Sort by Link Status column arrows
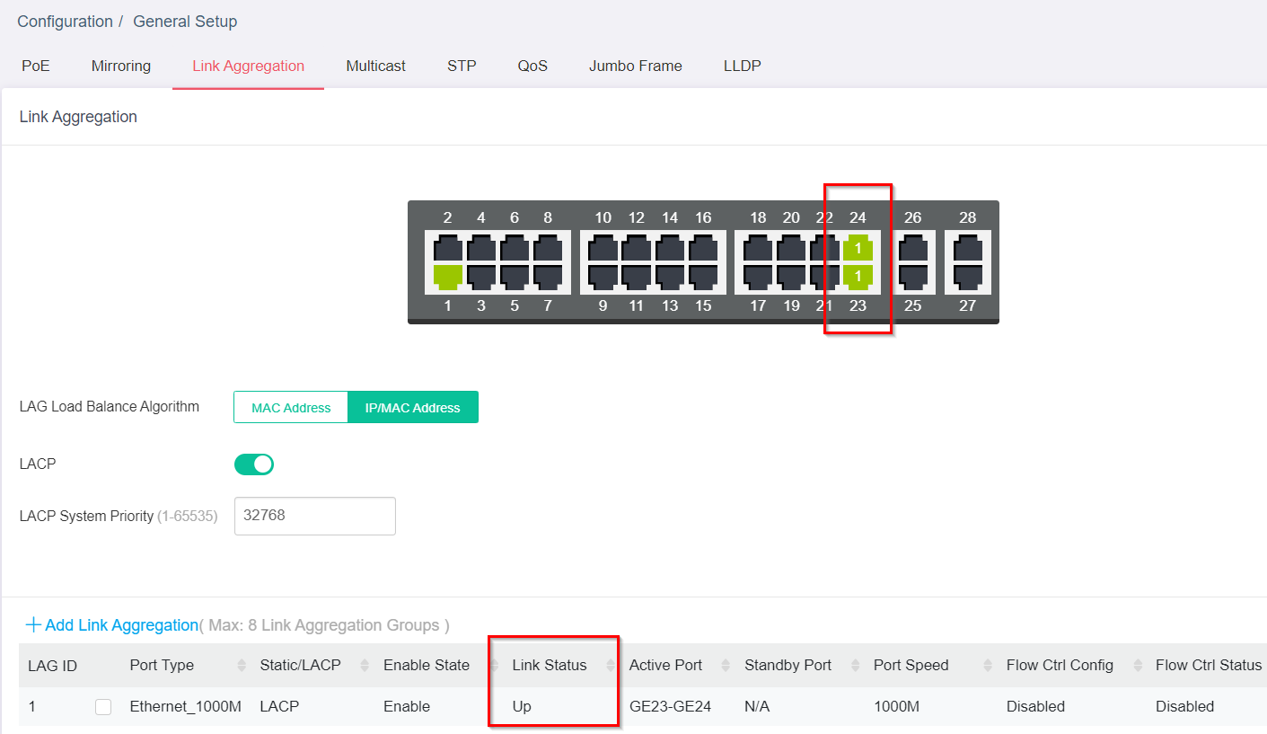Screen dimensions: 1267x734 (611, 666)
